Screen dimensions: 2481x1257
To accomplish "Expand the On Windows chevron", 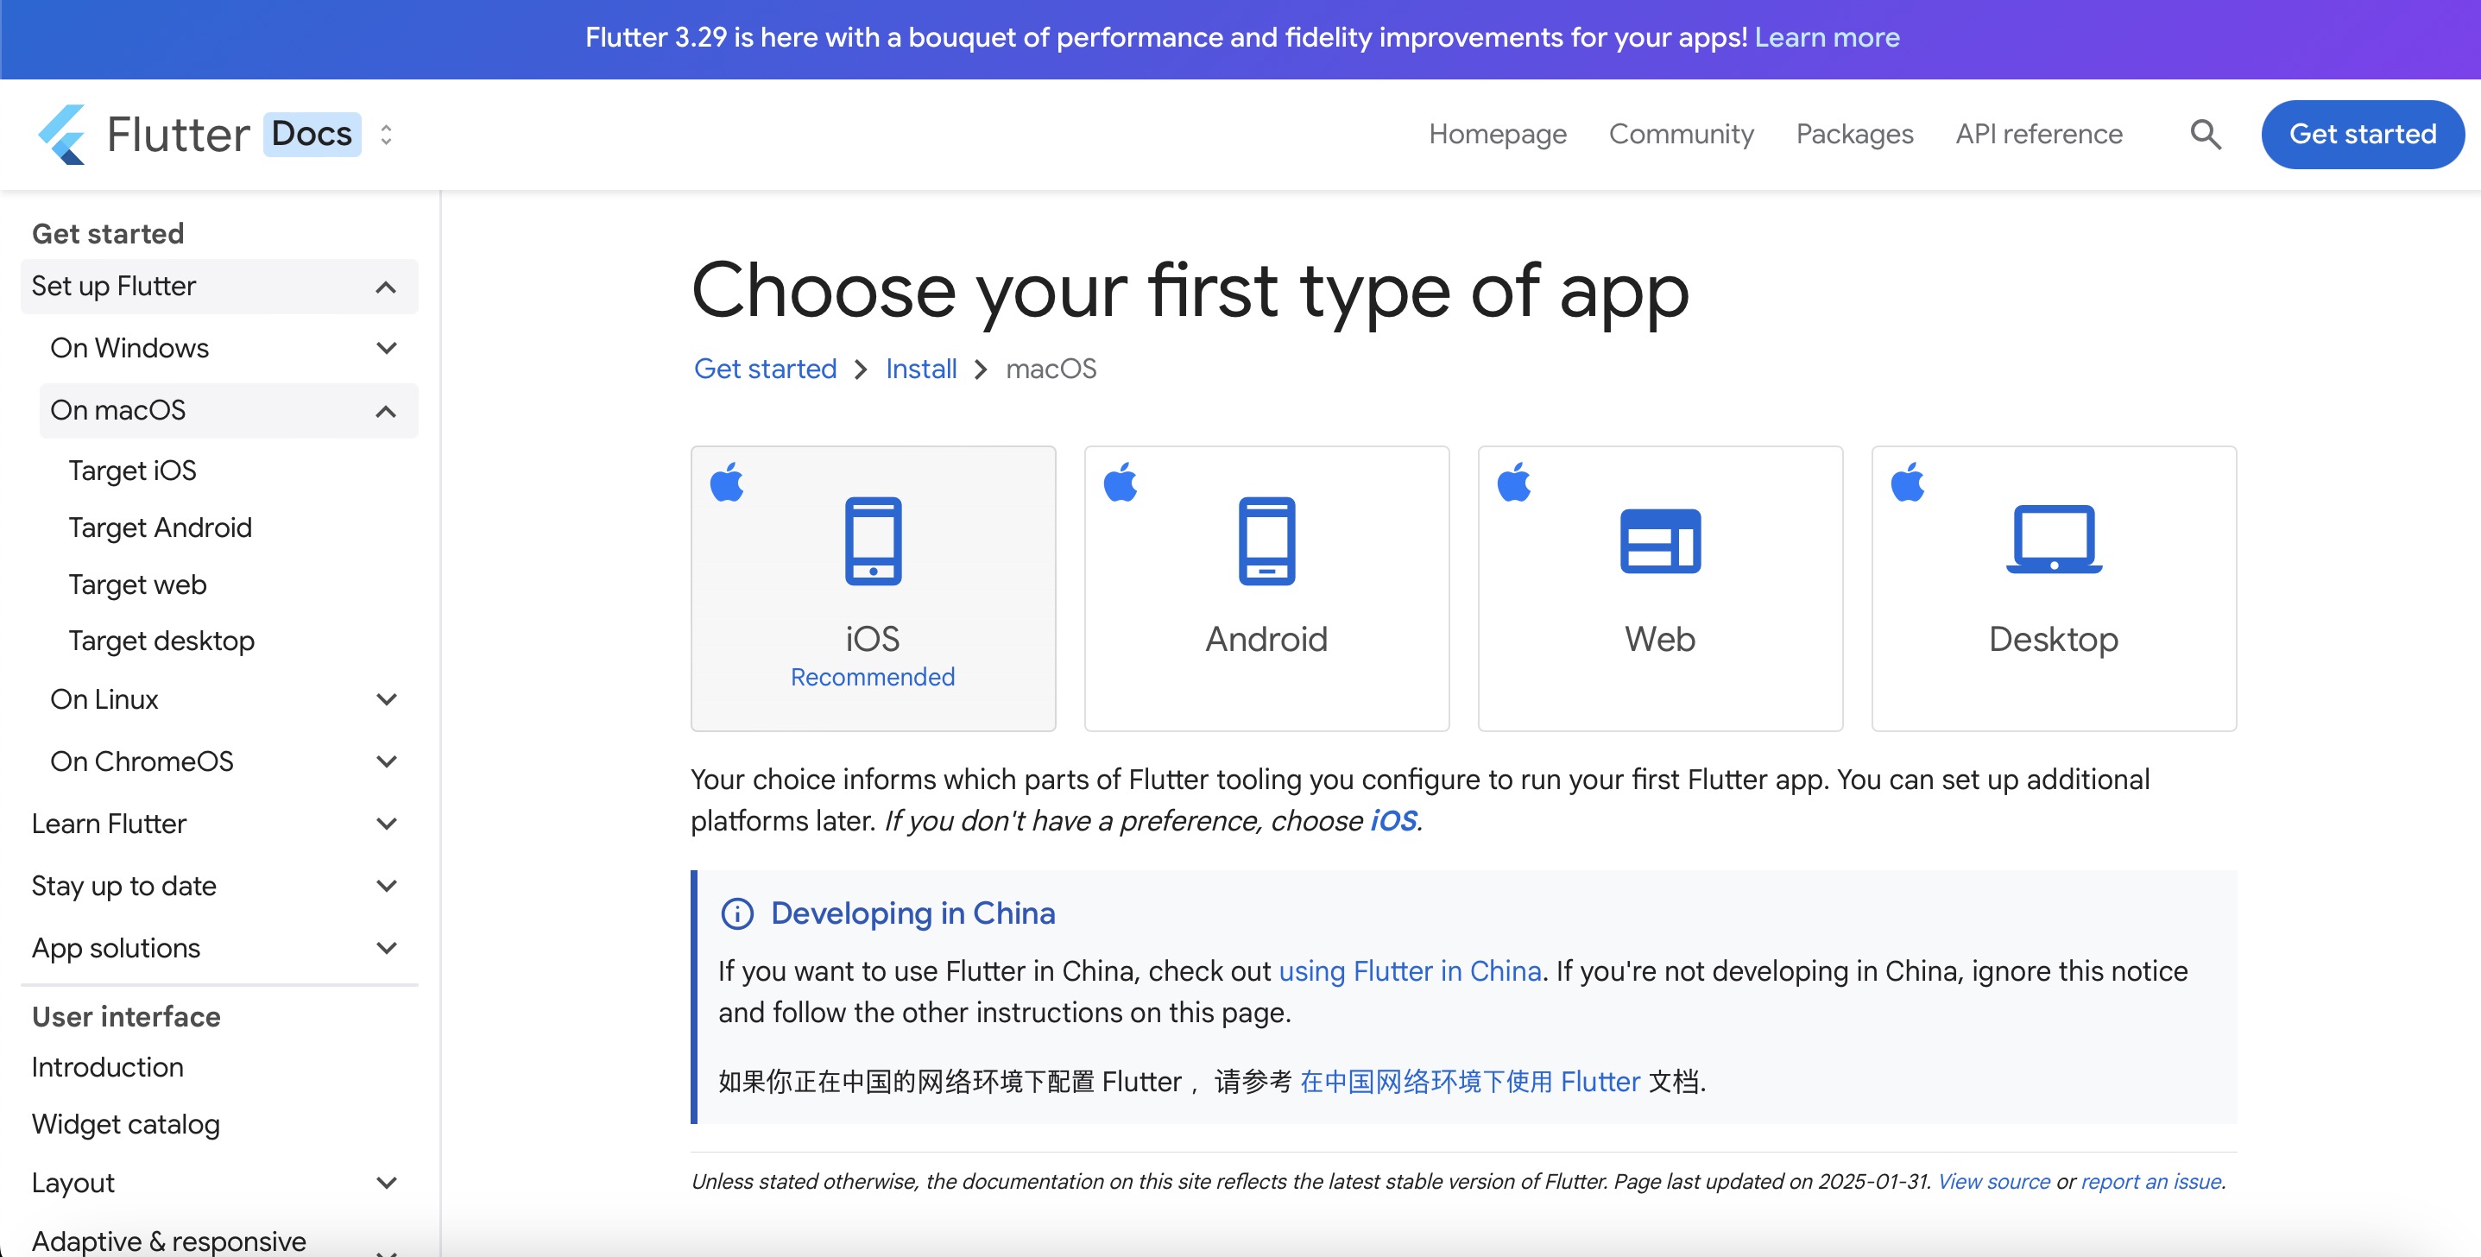I will click(386, 348).
